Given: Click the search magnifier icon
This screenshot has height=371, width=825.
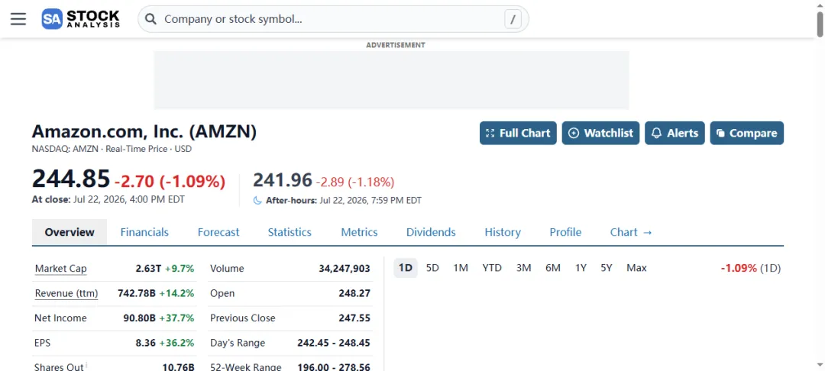Looking at the screenshot, I should (151, 19).
